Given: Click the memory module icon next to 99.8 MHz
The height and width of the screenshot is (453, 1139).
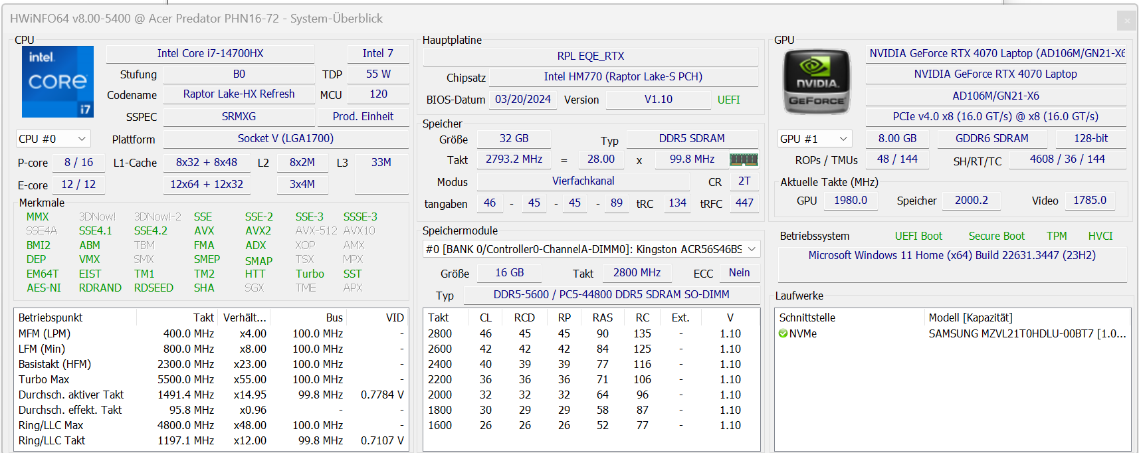Looking at the screenshot, I should point(744,159).
